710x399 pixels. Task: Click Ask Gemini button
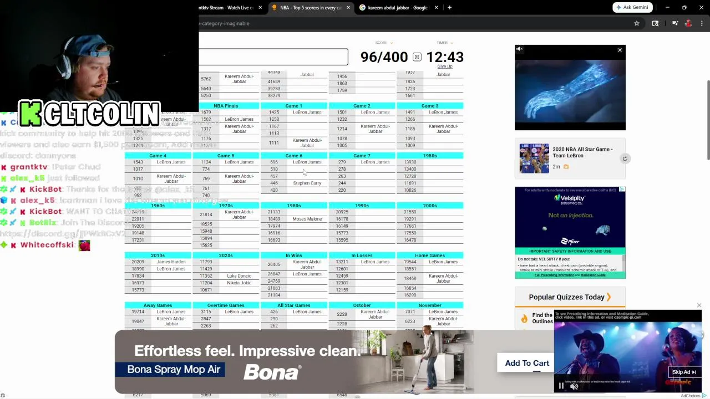pos(632,7)
